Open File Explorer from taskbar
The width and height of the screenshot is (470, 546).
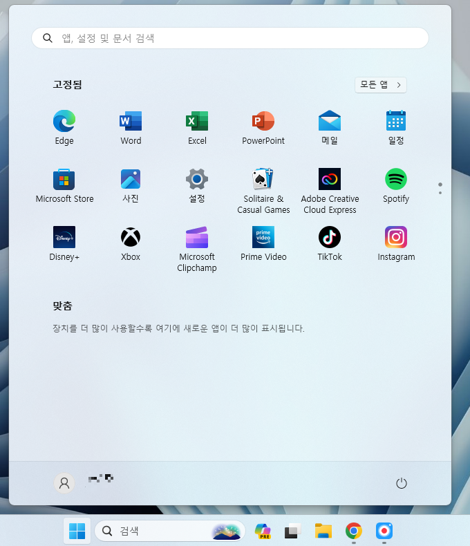coord(323,531)
